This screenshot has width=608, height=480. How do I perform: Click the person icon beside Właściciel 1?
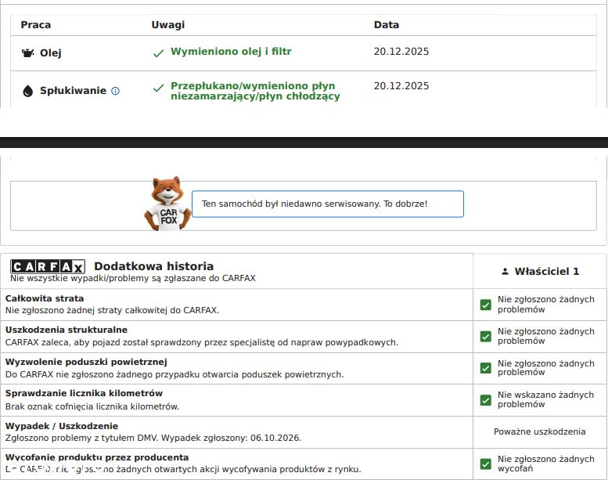[505, 271]
